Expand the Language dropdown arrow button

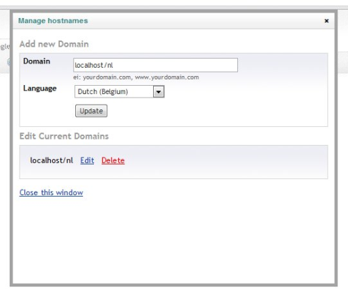[159, 91]
